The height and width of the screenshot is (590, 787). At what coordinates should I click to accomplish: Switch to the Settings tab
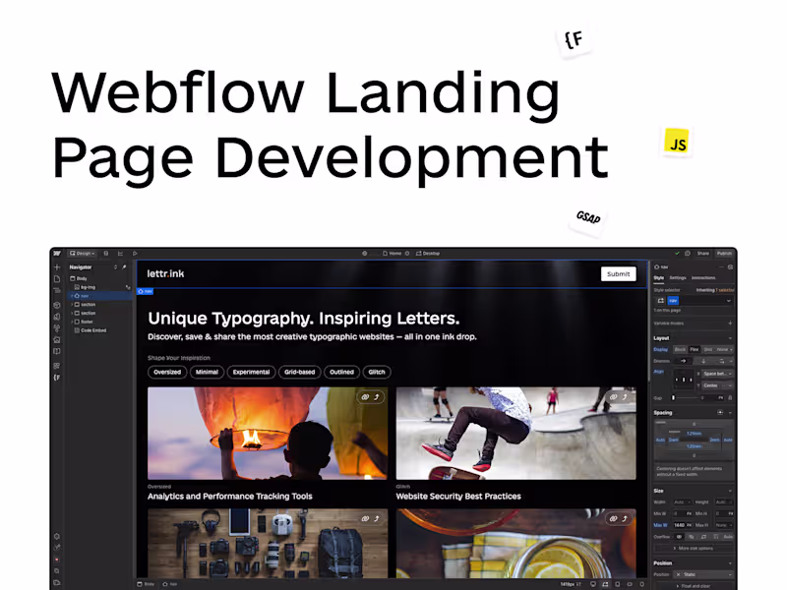tap(678, 278)
